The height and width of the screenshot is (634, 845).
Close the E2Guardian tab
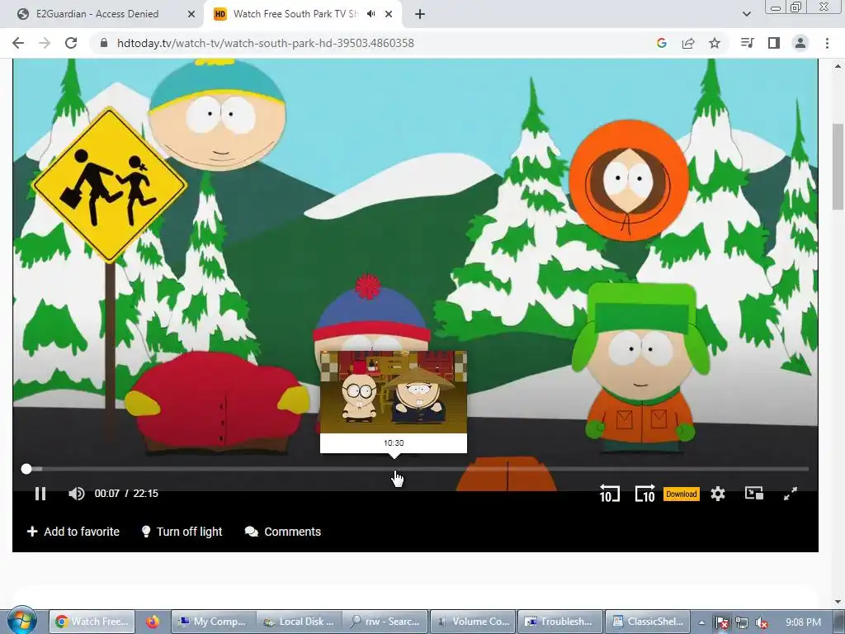191,14
